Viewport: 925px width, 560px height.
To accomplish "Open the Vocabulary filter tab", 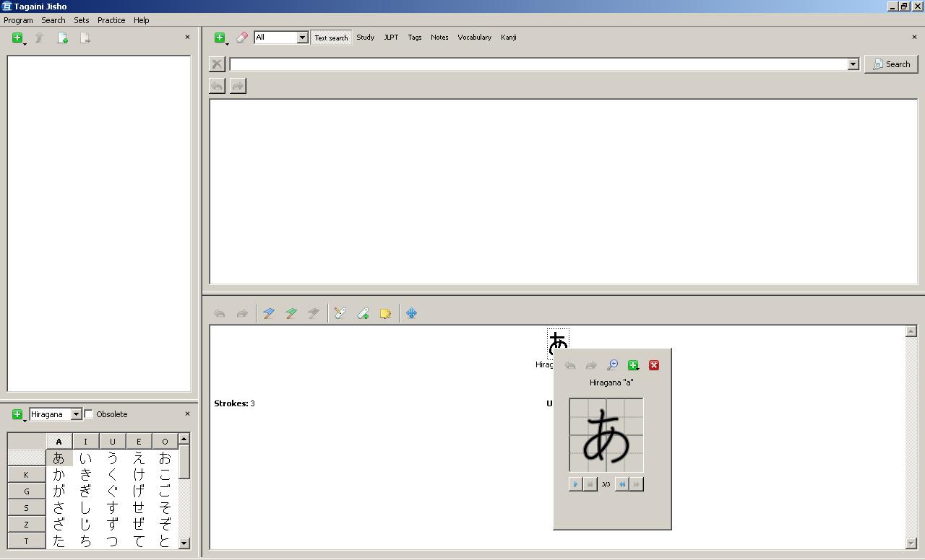I will pyautogui.click(x=474, y=38).
